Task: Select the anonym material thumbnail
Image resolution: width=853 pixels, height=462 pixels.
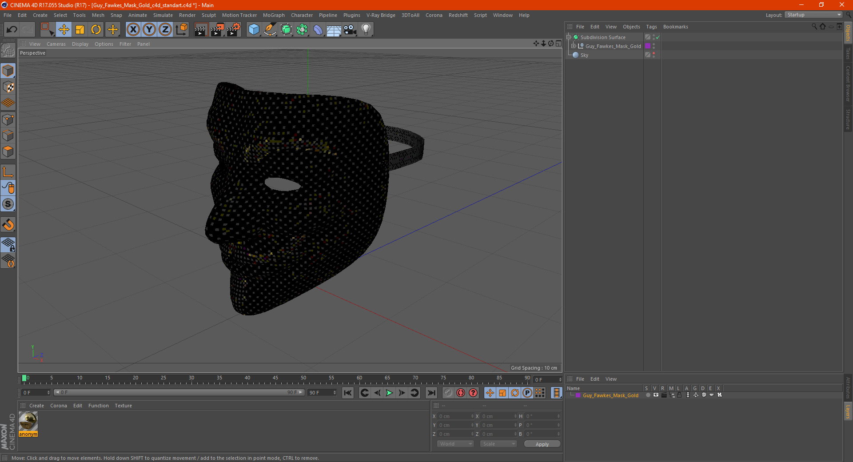Action: tap(28, 421)
